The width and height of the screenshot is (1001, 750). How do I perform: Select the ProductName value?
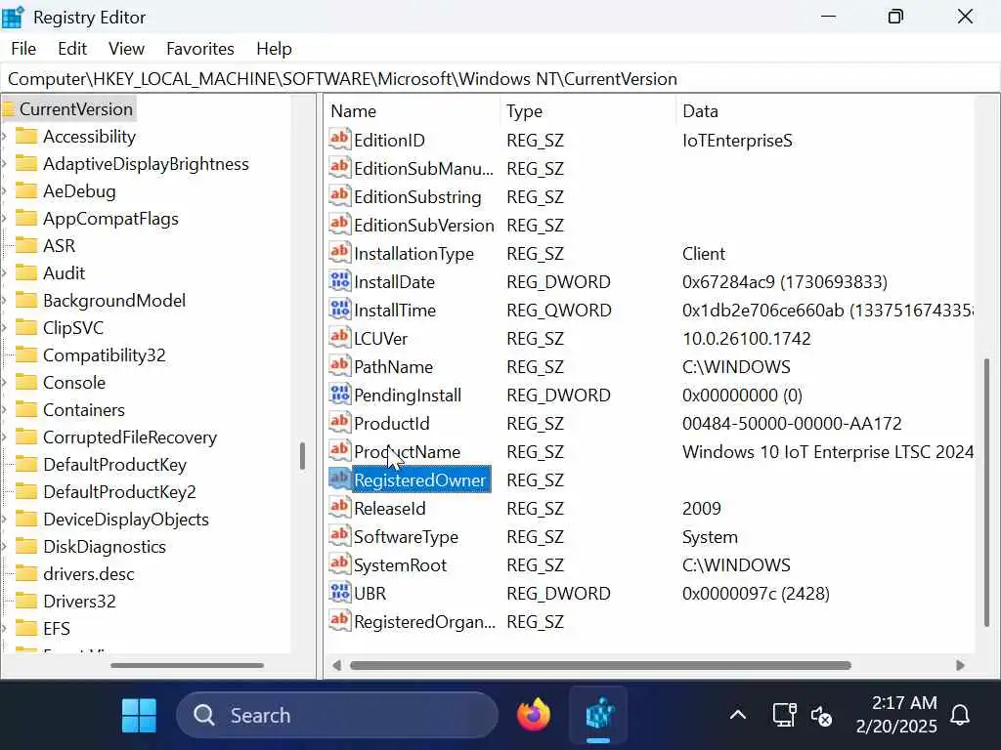pos(408,451)
